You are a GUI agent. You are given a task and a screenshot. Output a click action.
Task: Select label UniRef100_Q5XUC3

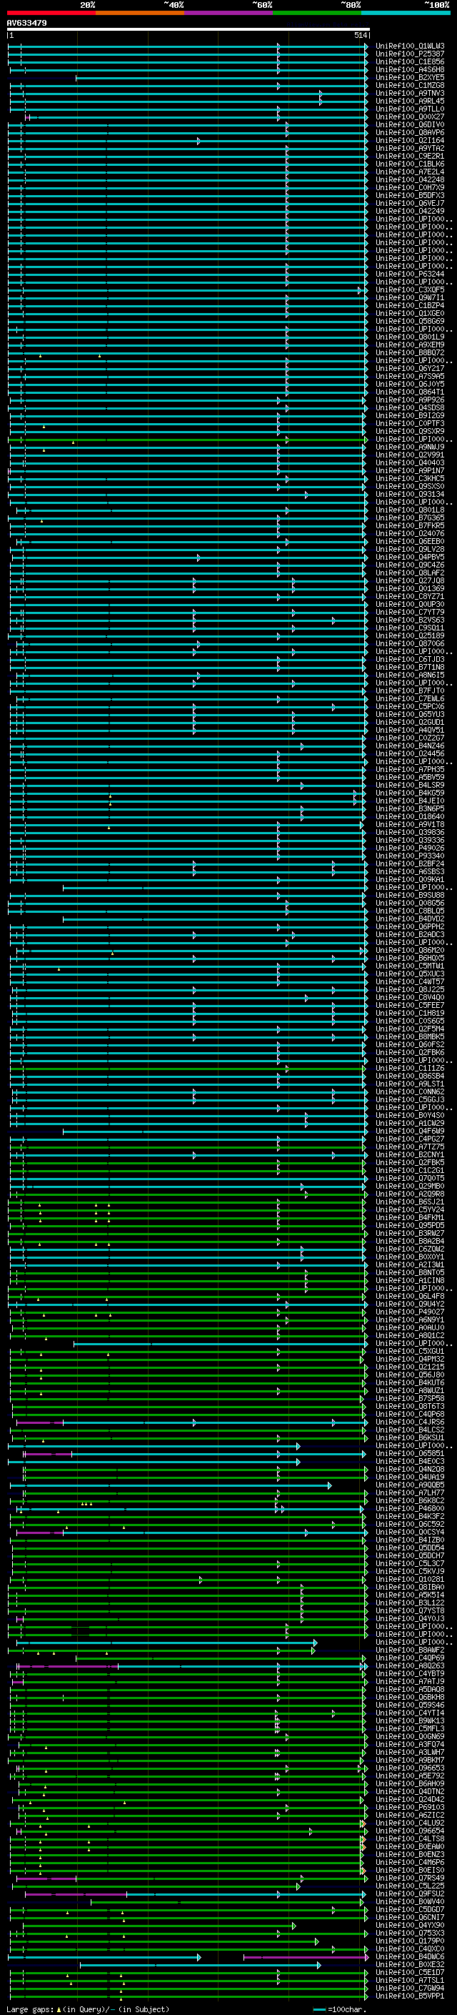tap(410, 973)
